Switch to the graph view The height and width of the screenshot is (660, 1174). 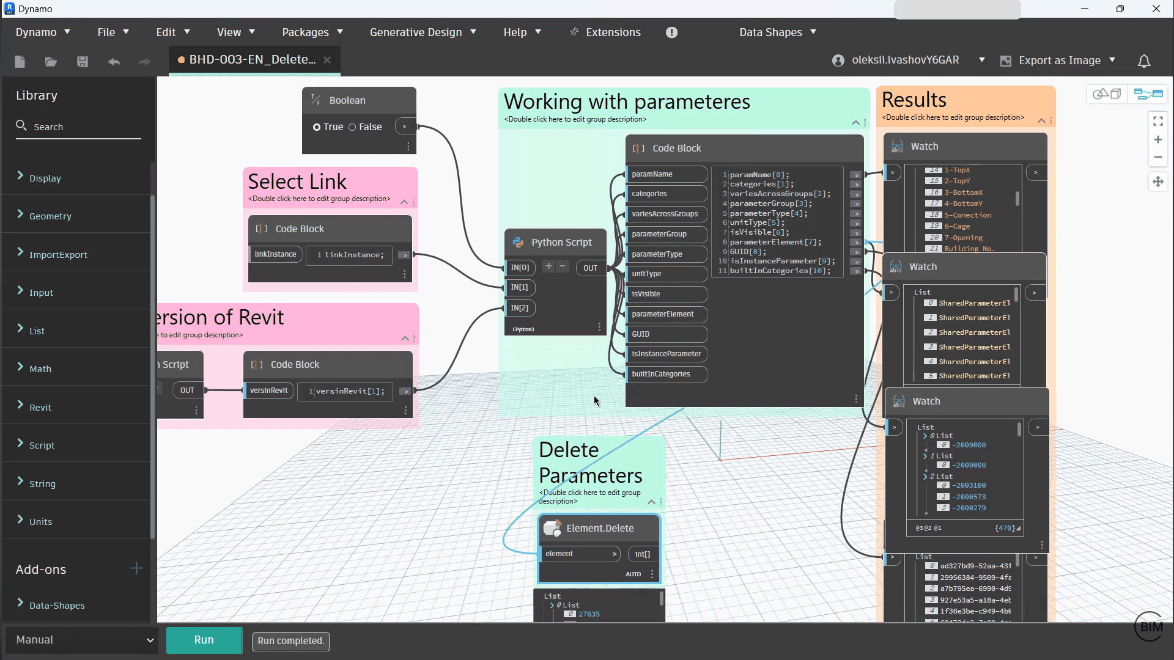[1148, 94]
